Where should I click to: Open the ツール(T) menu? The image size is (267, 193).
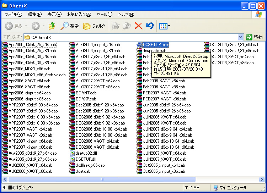point(105,15)
